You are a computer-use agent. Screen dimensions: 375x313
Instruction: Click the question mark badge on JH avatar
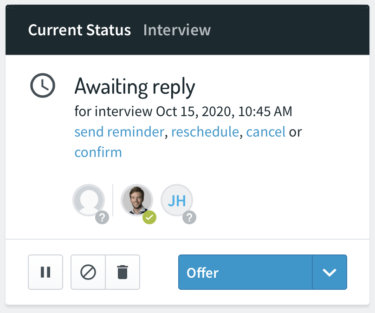pyautogui.click(x=189, y=217)
